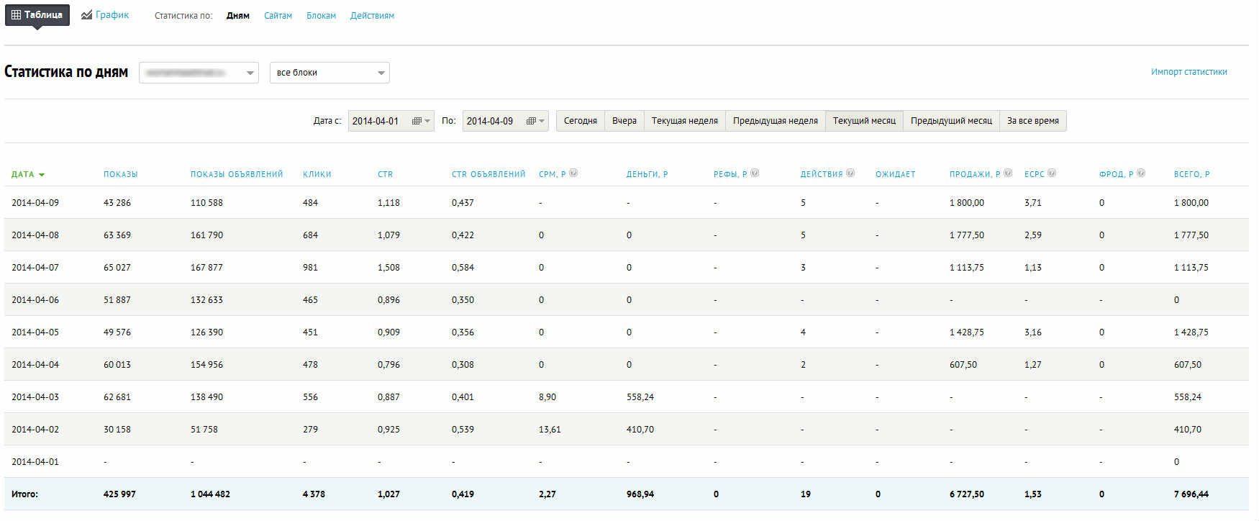The height and width of the screenshot is (521, 1259).
Task: Open the 'Импорт статистики' link
Action: (1188, 72)
